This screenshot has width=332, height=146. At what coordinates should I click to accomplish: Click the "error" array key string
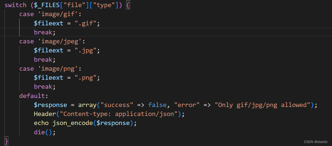(187, 105)
